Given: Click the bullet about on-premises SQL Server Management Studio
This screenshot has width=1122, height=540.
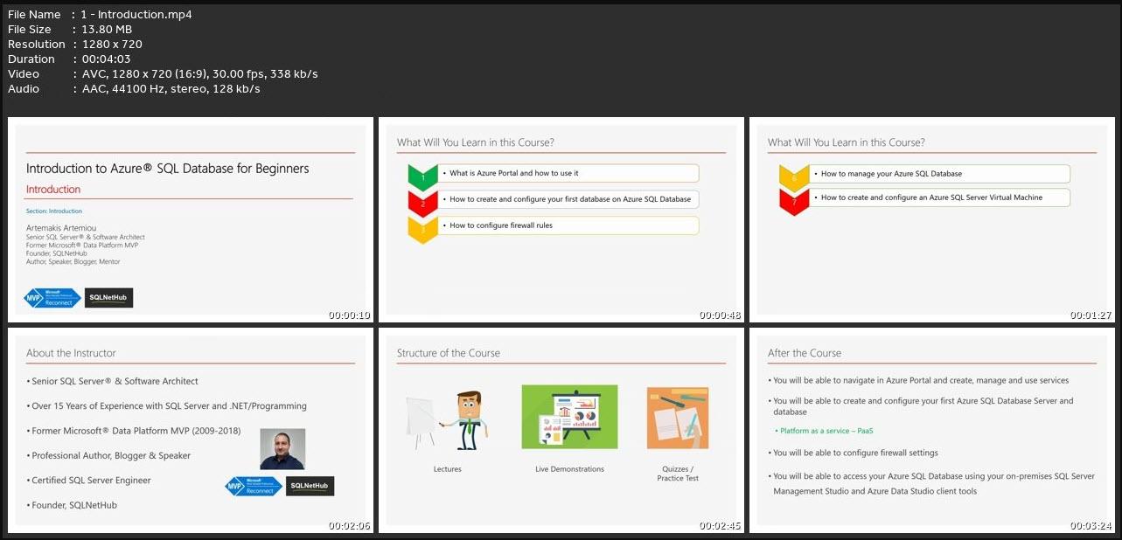Looking at the screenshot, I should (x=931, y=484).
